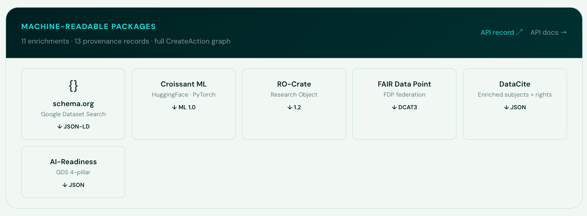Click the HuggingFace · PyTorch description text
The width and height of the screenshot is (587, 216).
(184, 95)
